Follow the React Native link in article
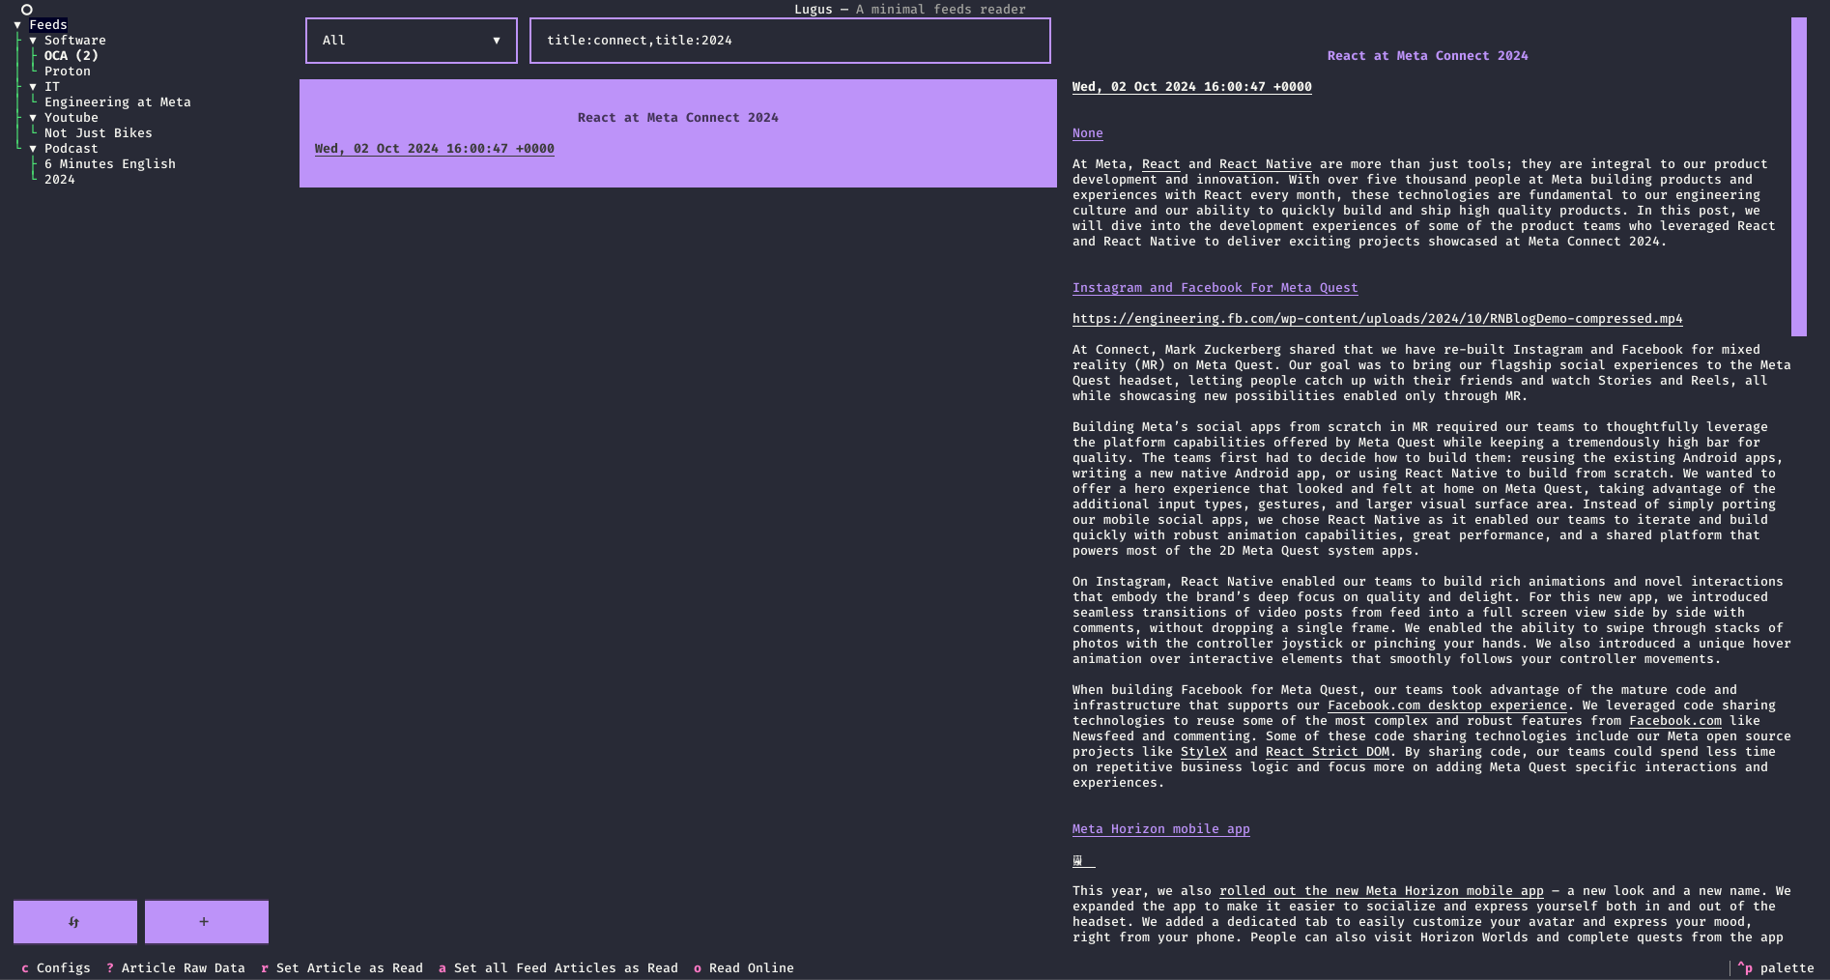This screenshot has height=980, width=1830. pos(1266,164)
